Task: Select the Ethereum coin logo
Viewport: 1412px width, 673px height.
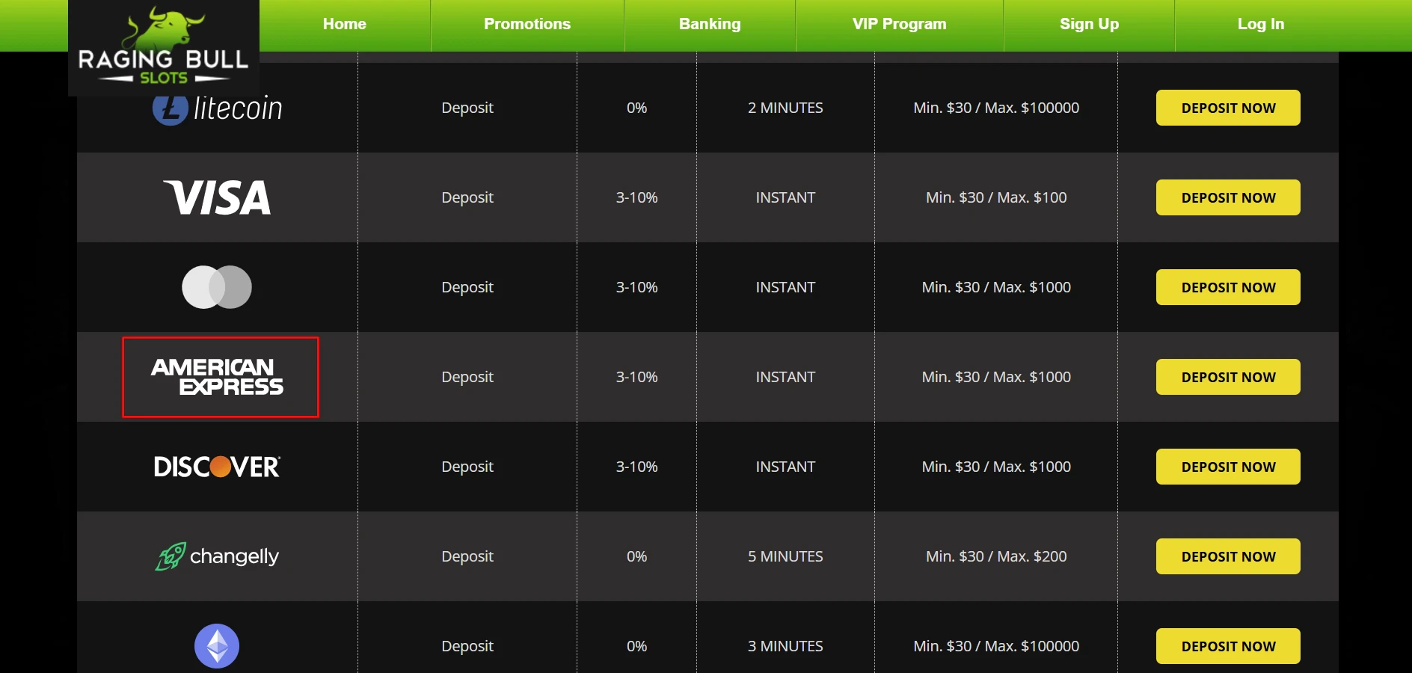Action: point(217,646)
